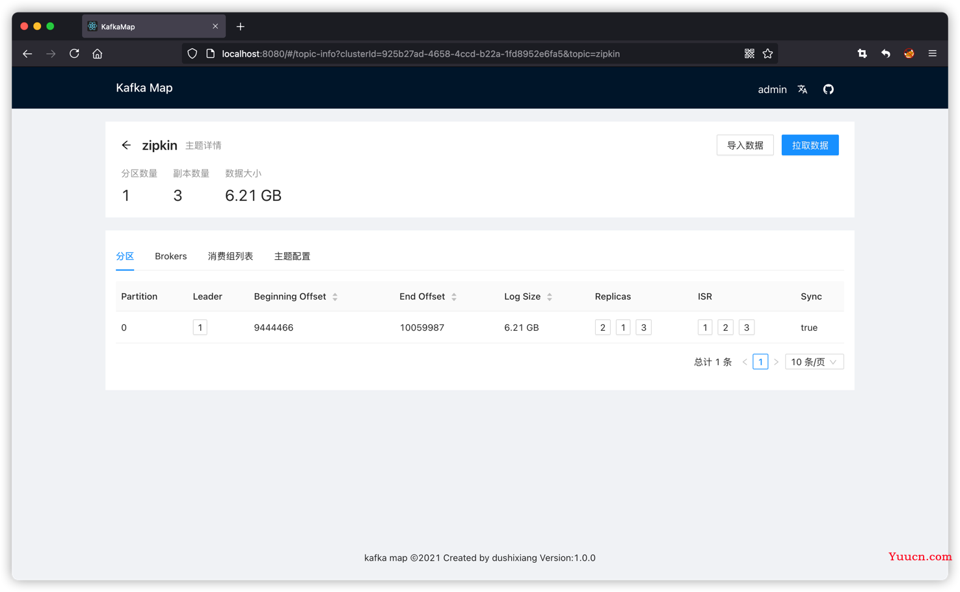960x592 pixels.
Task: Click the footer version text
Action: (x=480, y=558)
